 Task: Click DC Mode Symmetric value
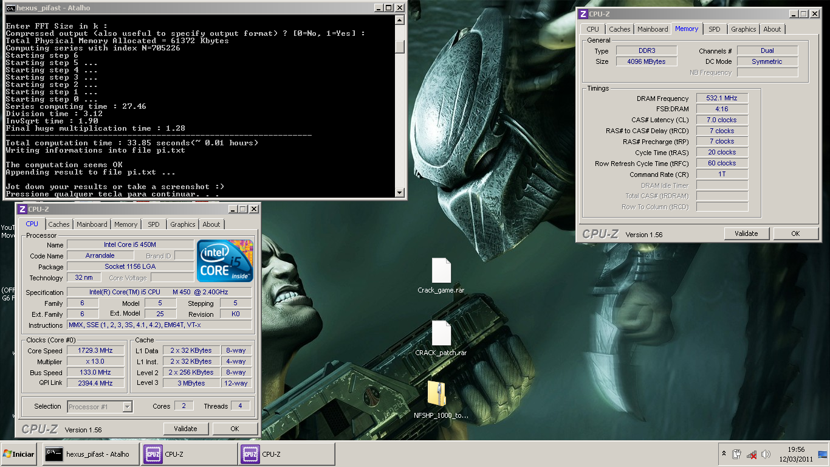point(767,61)
